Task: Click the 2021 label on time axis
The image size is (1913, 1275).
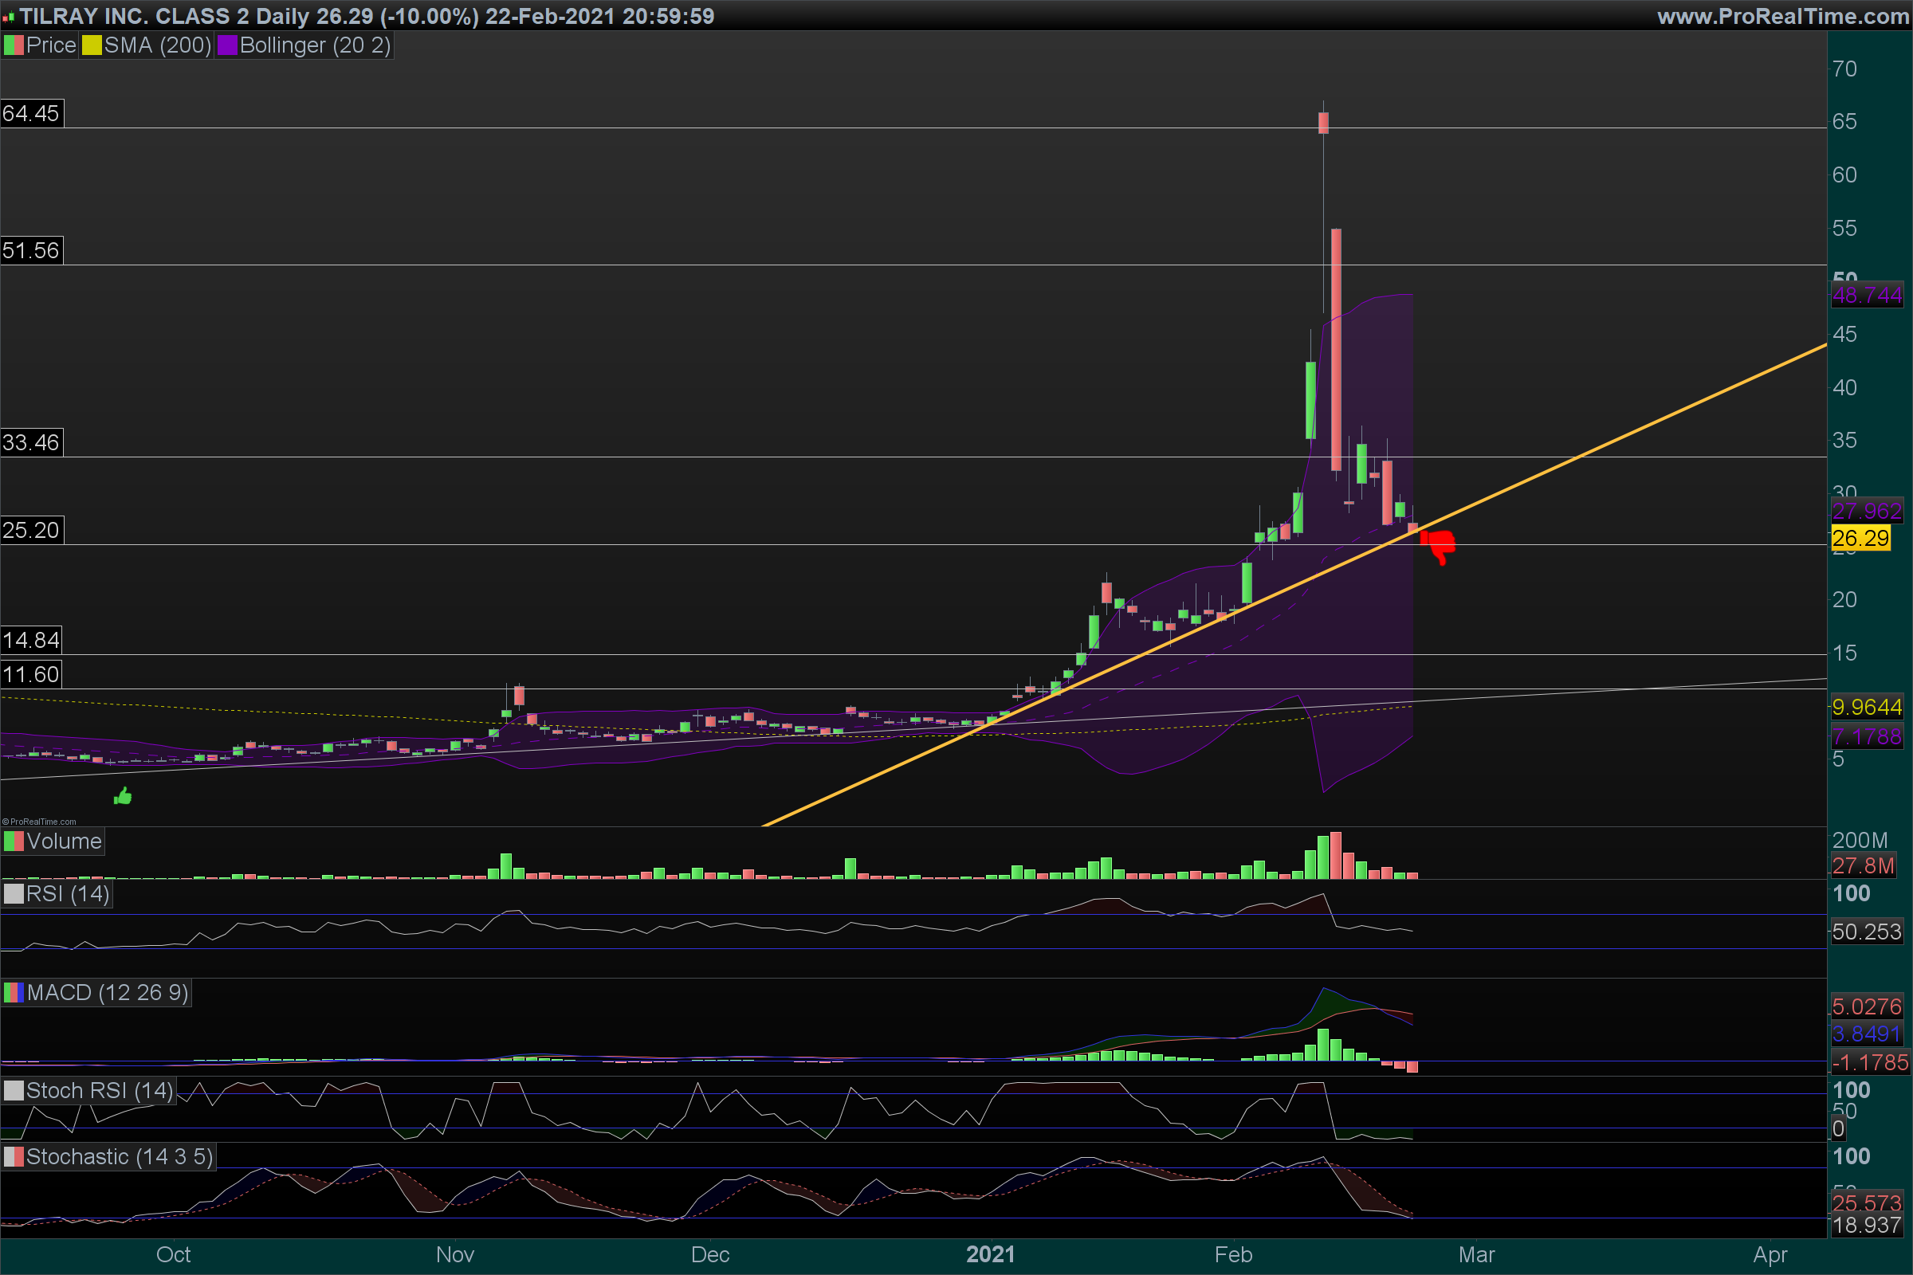Action: (990, 1254)
